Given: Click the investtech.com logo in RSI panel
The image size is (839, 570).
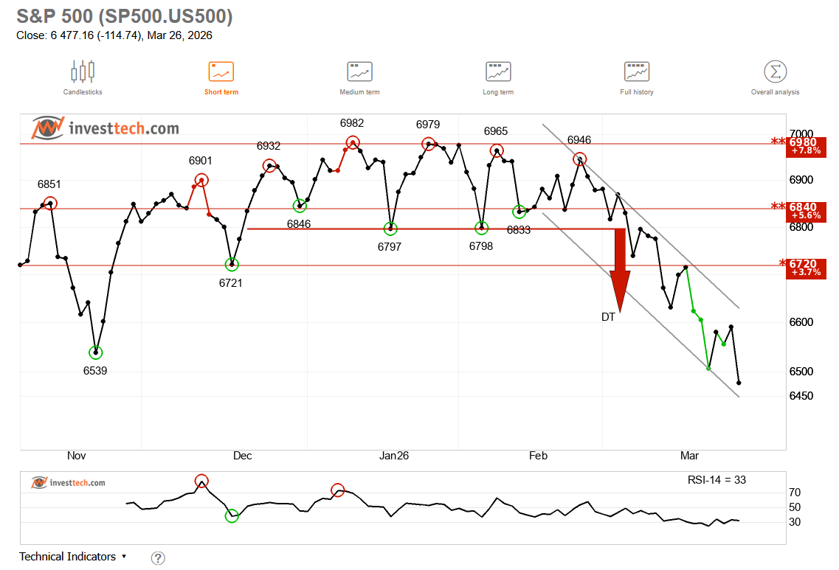Looking at the screenshot, I should 68,483.
